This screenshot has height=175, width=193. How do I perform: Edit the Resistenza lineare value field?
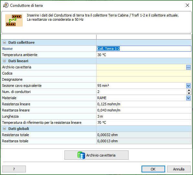point(144,104)
